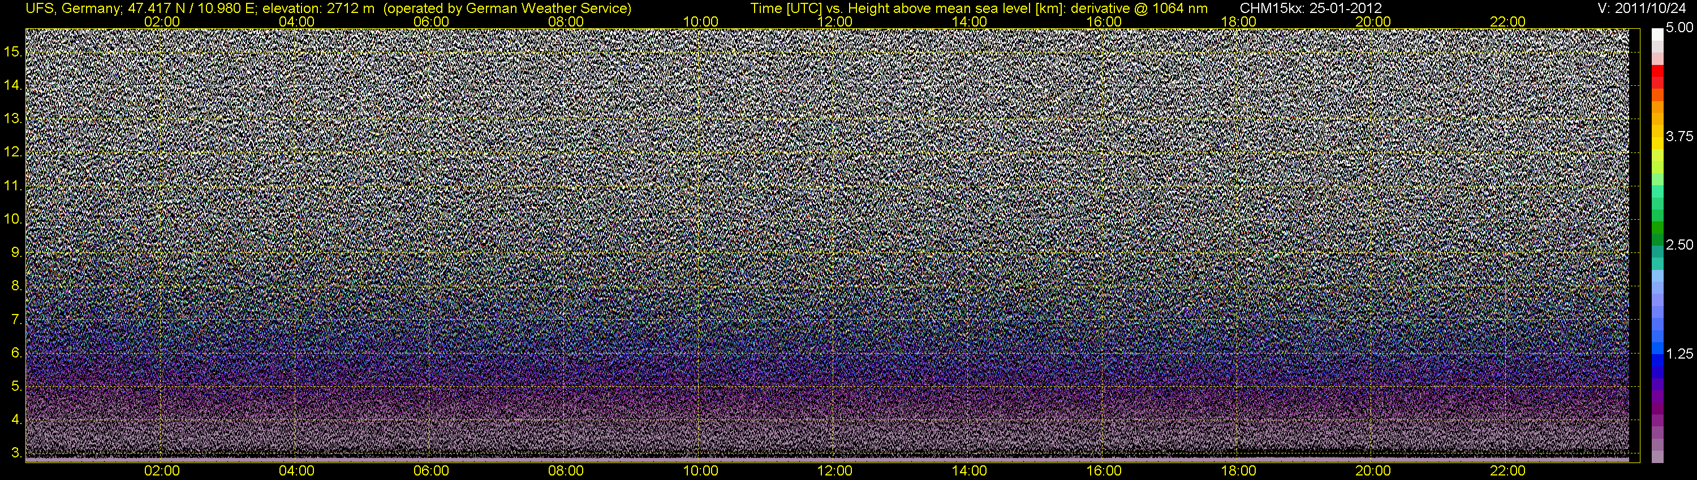Select the 18:00 tick on the upper time axis

tap(1238, 21)
